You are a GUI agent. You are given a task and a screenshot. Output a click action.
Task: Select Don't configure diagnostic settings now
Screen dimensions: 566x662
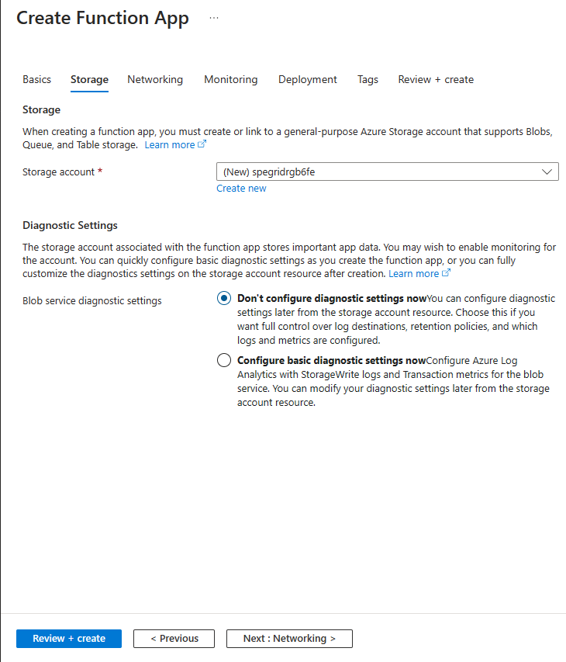click(224, 299)
